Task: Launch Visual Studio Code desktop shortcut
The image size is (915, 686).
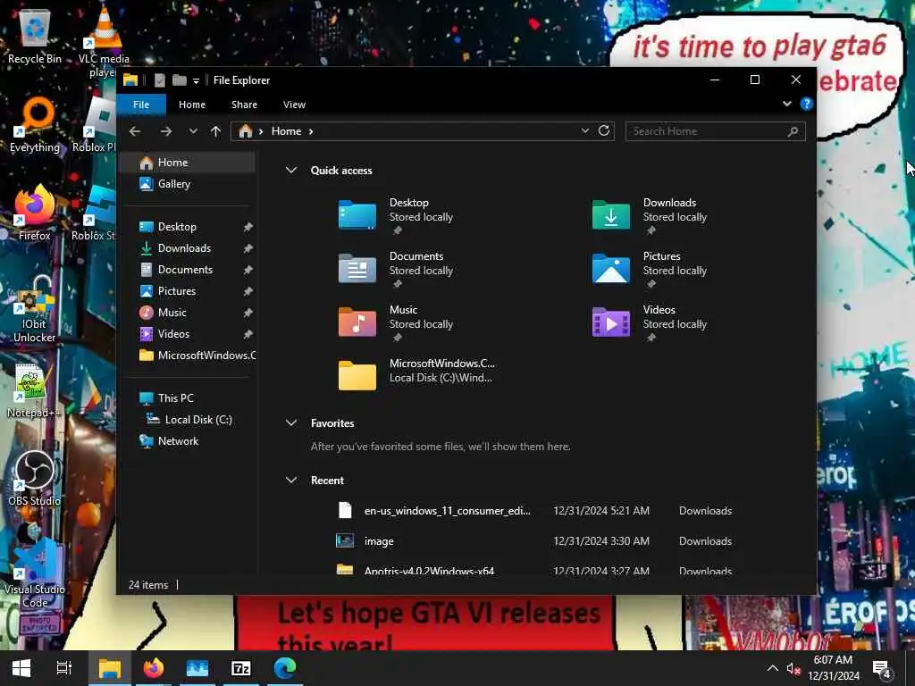Action: [x=35, y=573]
